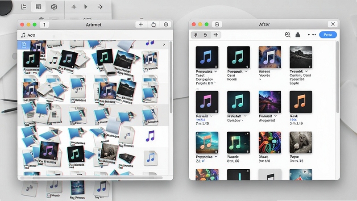Click the blue pill button in After toolbar
The height and width of the screenshot is (201, 357).
pyautogui.click(x=328, y=35)
